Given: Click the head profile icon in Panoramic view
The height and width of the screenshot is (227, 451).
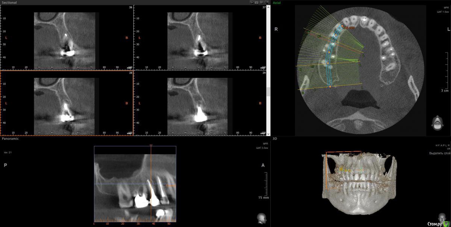Looking at the screenshot, I should point(260,217).
